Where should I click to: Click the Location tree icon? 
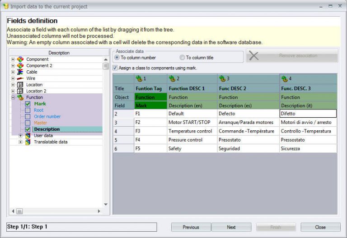tap(20, 85)
